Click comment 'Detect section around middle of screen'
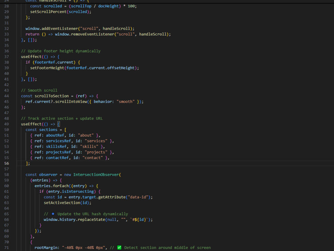Screen dimensions: 334x251 [167, 248]
